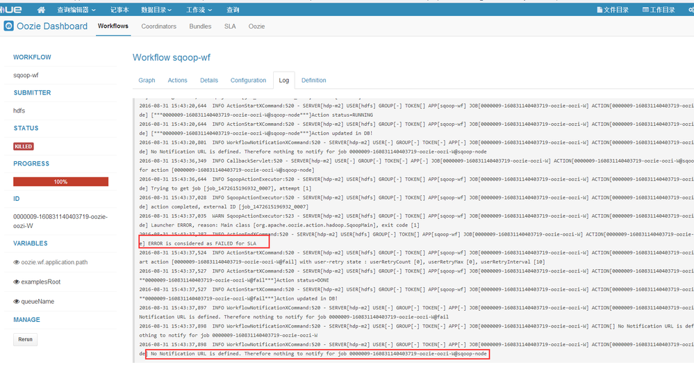Click the sqoop-wf workflow name
The image size is (694, 365).
coord(26,75)
